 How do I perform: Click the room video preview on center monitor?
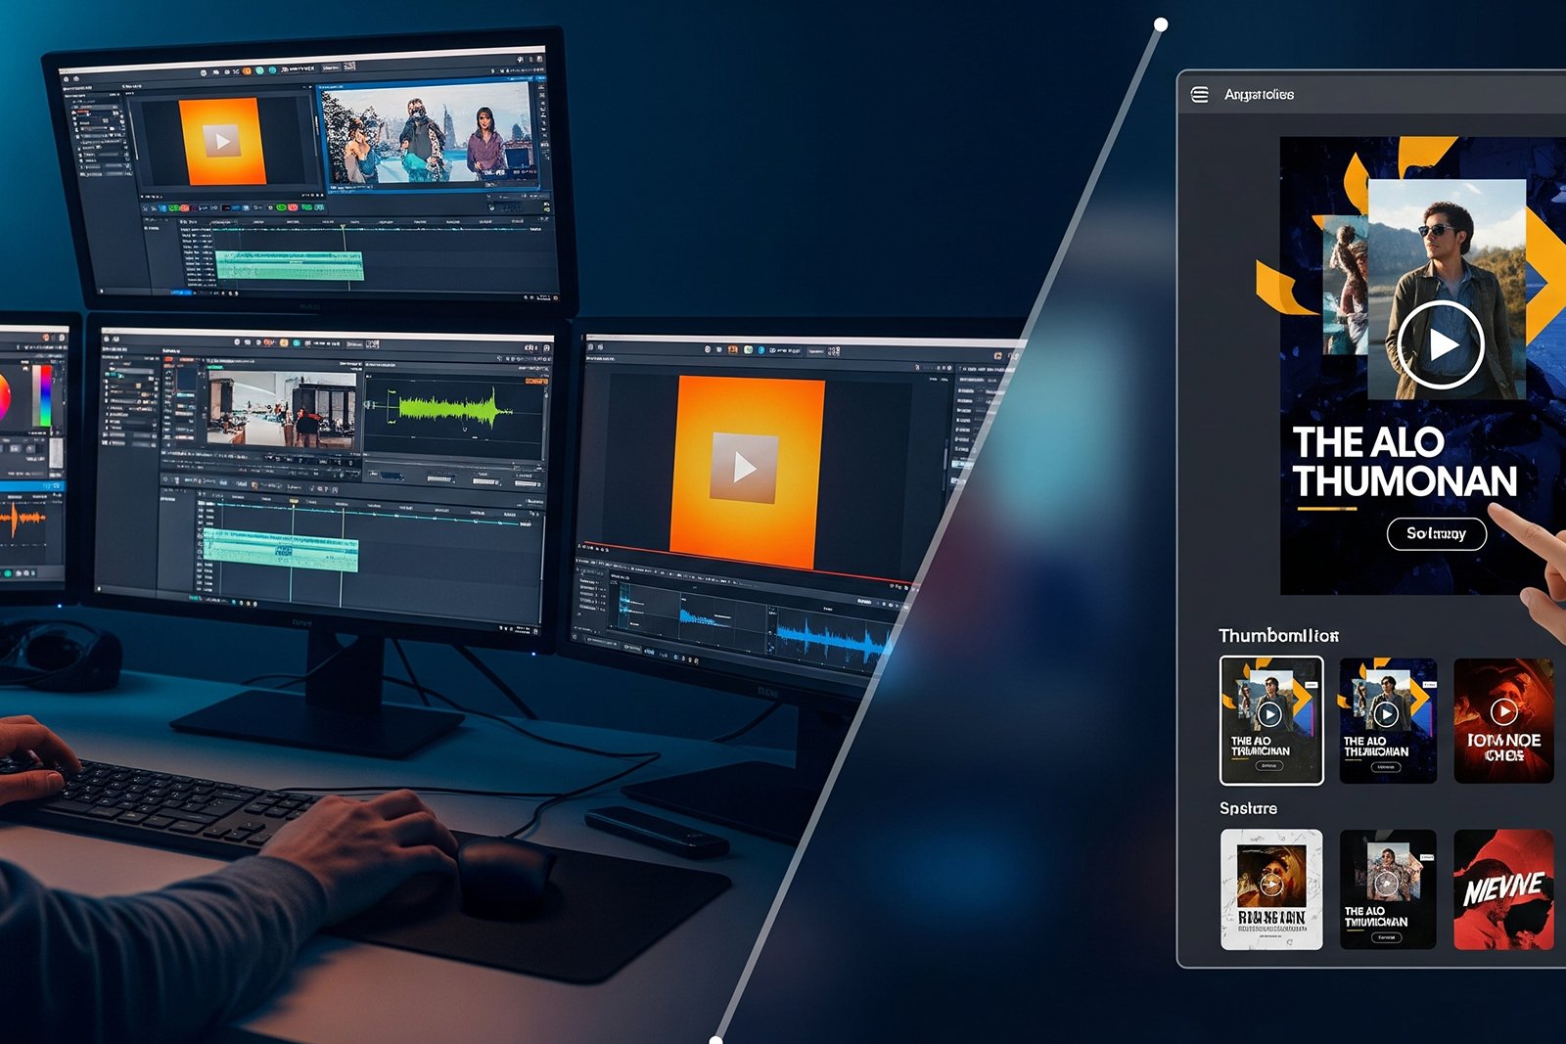(x=281, y=411)
